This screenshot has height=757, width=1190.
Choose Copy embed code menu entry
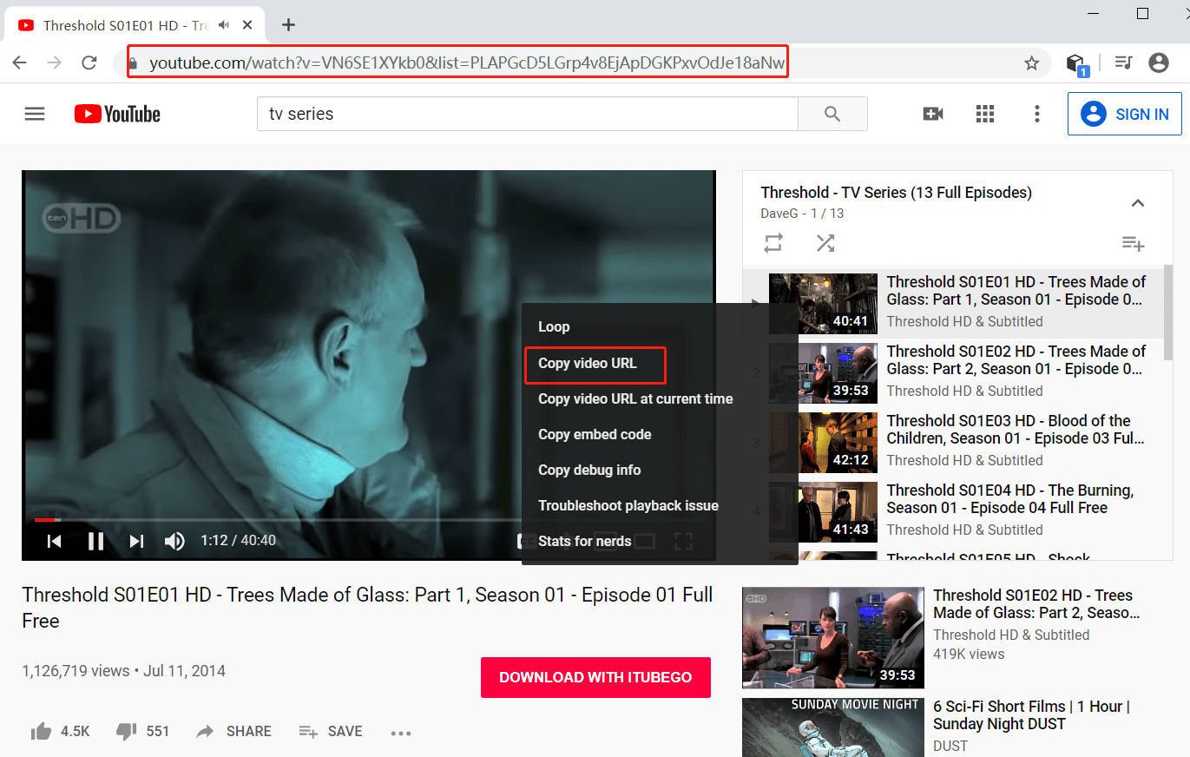click(595, 434)
